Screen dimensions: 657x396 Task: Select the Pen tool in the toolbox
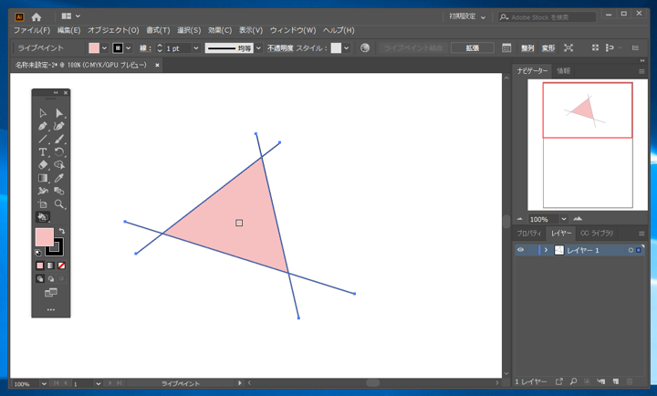coord(43,126)
